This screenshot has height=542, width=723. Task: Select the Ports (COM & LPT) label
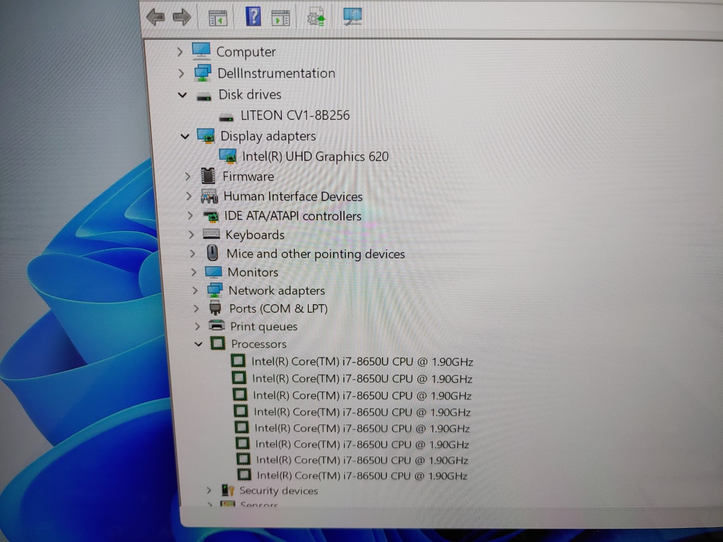pyautogui.click(x=278, y=308)
